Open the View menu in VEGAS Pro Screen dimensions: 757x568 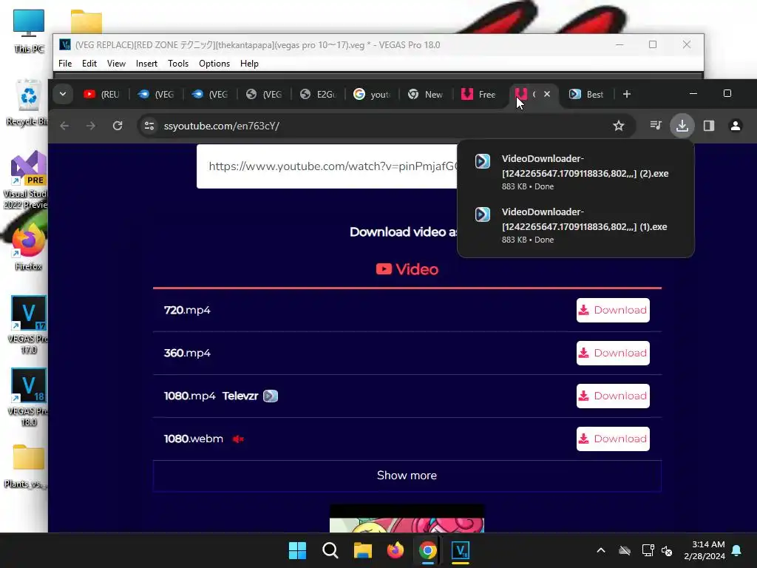tap(116, 64)
